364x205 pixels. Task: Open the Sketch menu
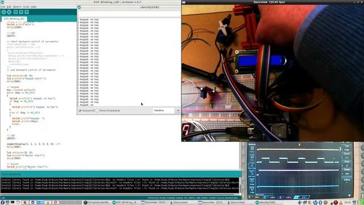coord(17,7)
